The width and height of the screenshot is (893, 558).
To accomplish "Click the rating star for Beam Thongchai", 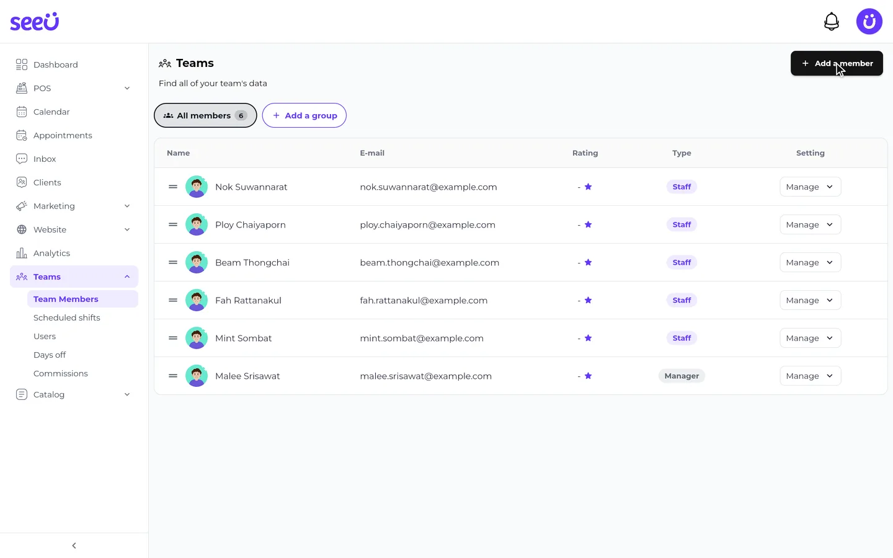I will point(589,262).
